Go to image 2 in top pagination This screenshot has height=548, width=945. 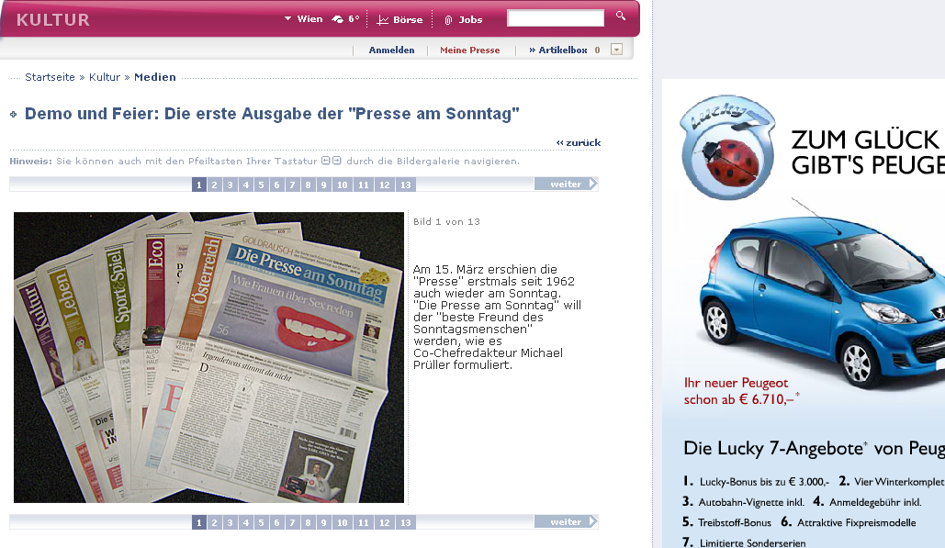[215, 185]
